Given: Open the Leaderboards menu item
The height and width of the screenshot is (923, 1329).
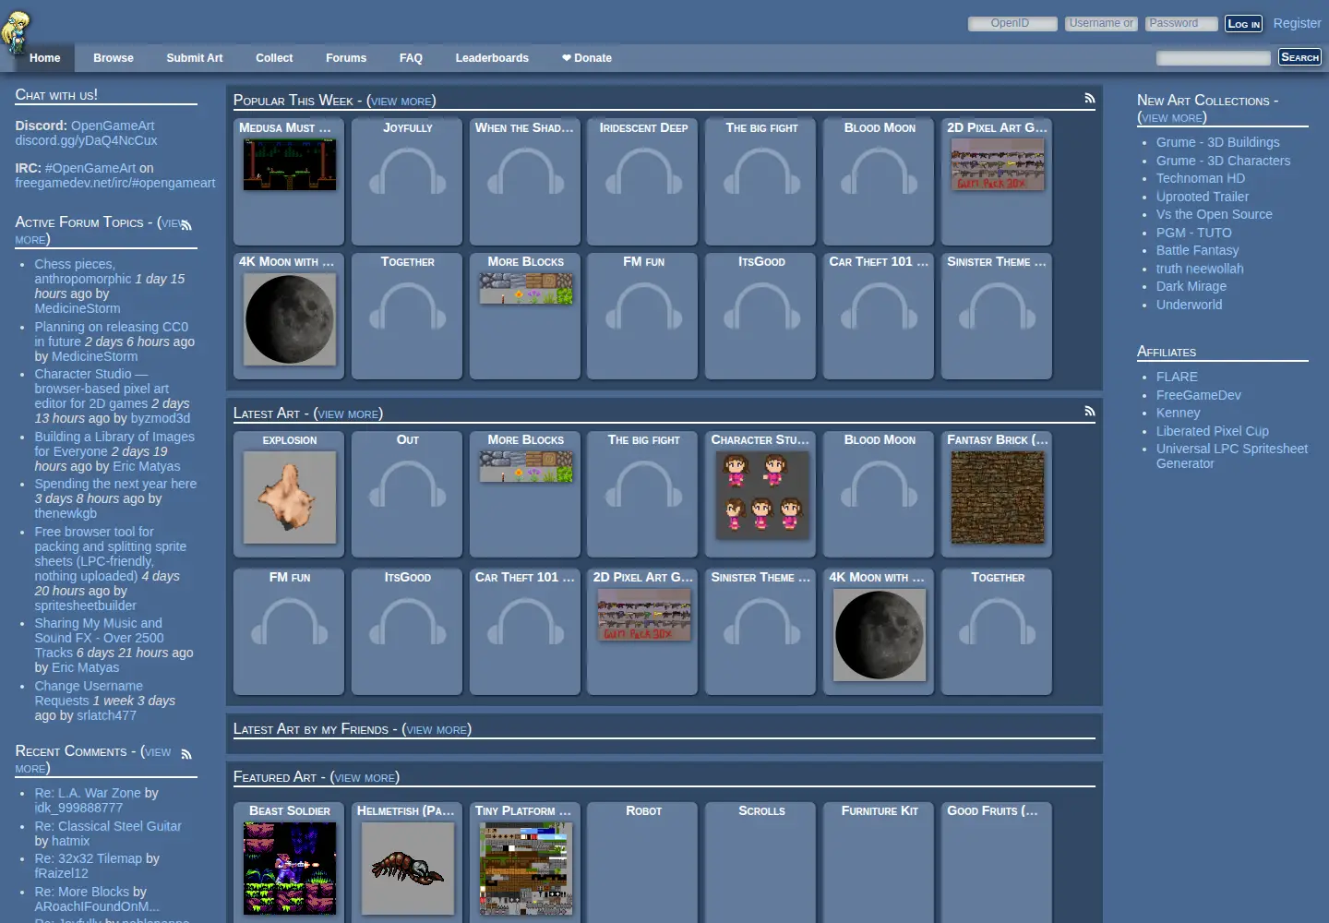Looking at the screenshot, I should point(492,58).
